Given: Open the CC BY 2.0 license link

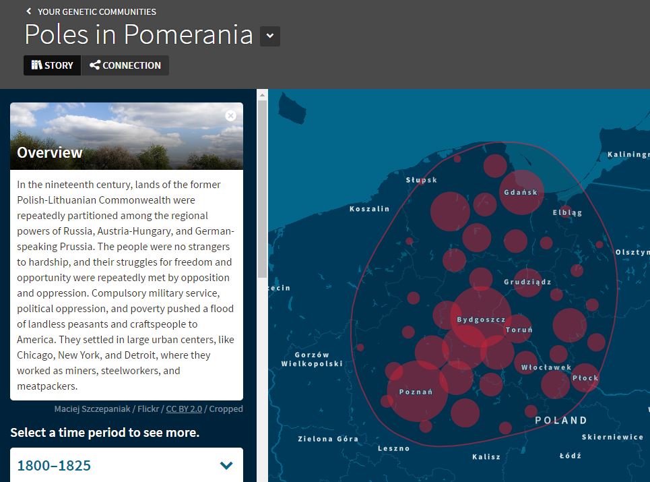Looking at the screenshot, I should click(184, 409).
